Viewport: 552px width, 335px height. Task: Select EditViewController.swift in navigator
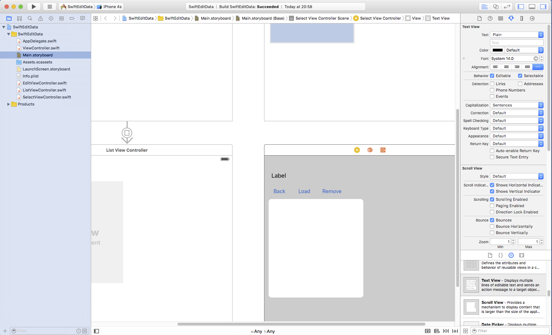(45, 83)
